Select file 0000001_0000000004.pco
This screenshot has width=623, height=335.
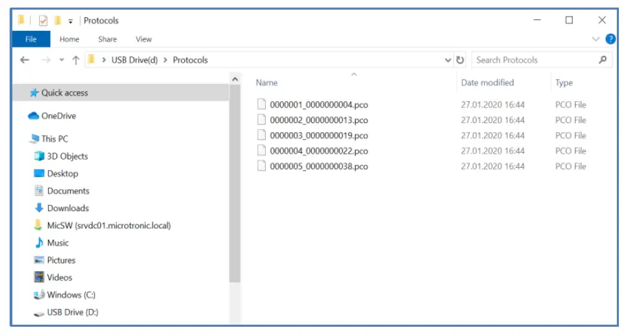pyautogui.click(x=319, y=105)
